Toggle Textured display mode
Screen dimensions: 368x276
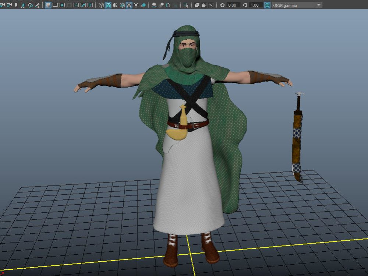129,5
